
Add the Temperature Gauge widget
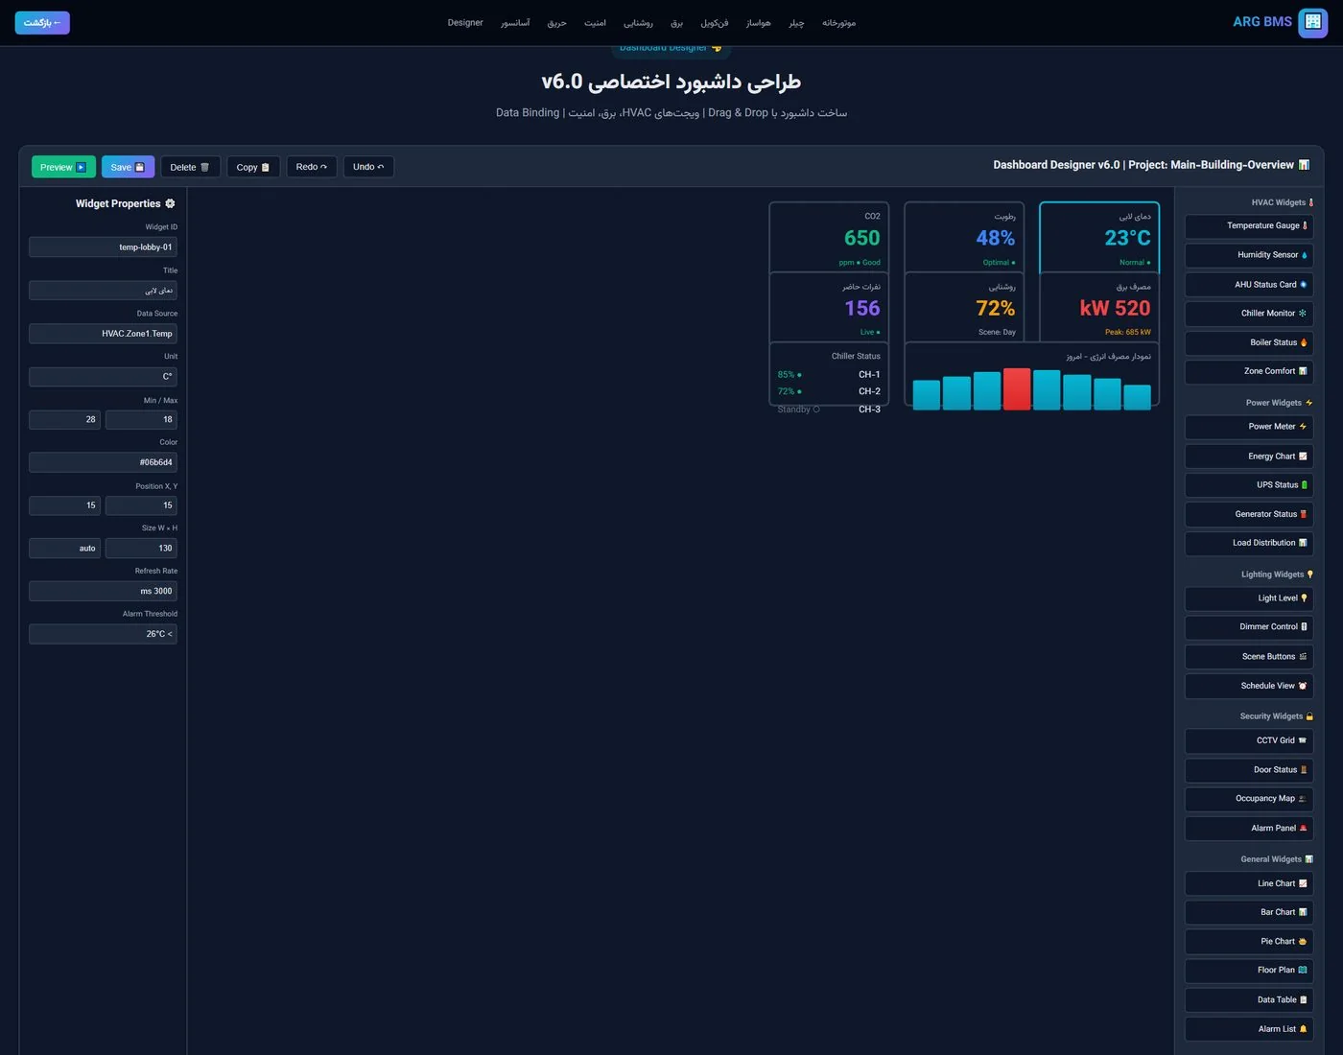(x=1249, y=226)
